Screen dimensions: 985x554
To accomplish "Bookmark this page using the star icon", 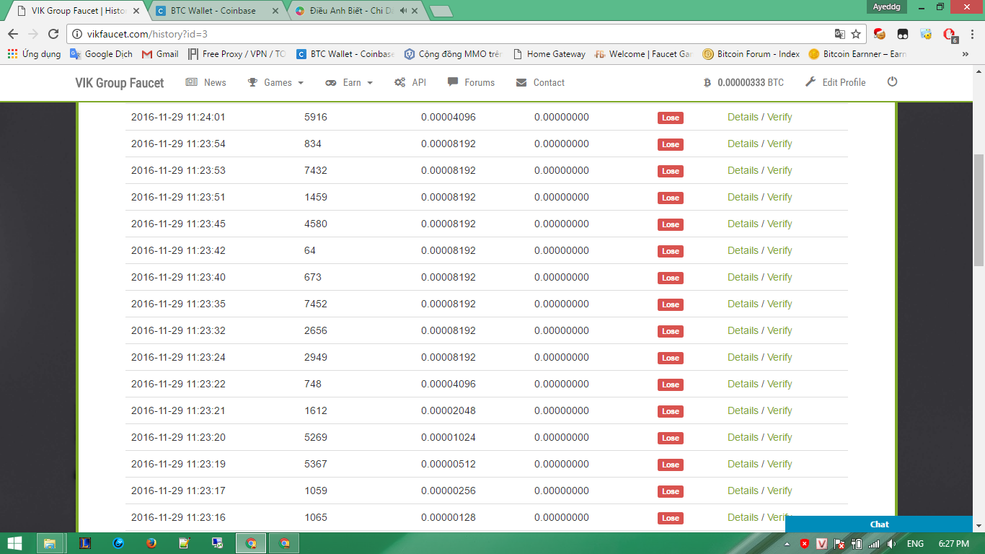I will (856, 34).
